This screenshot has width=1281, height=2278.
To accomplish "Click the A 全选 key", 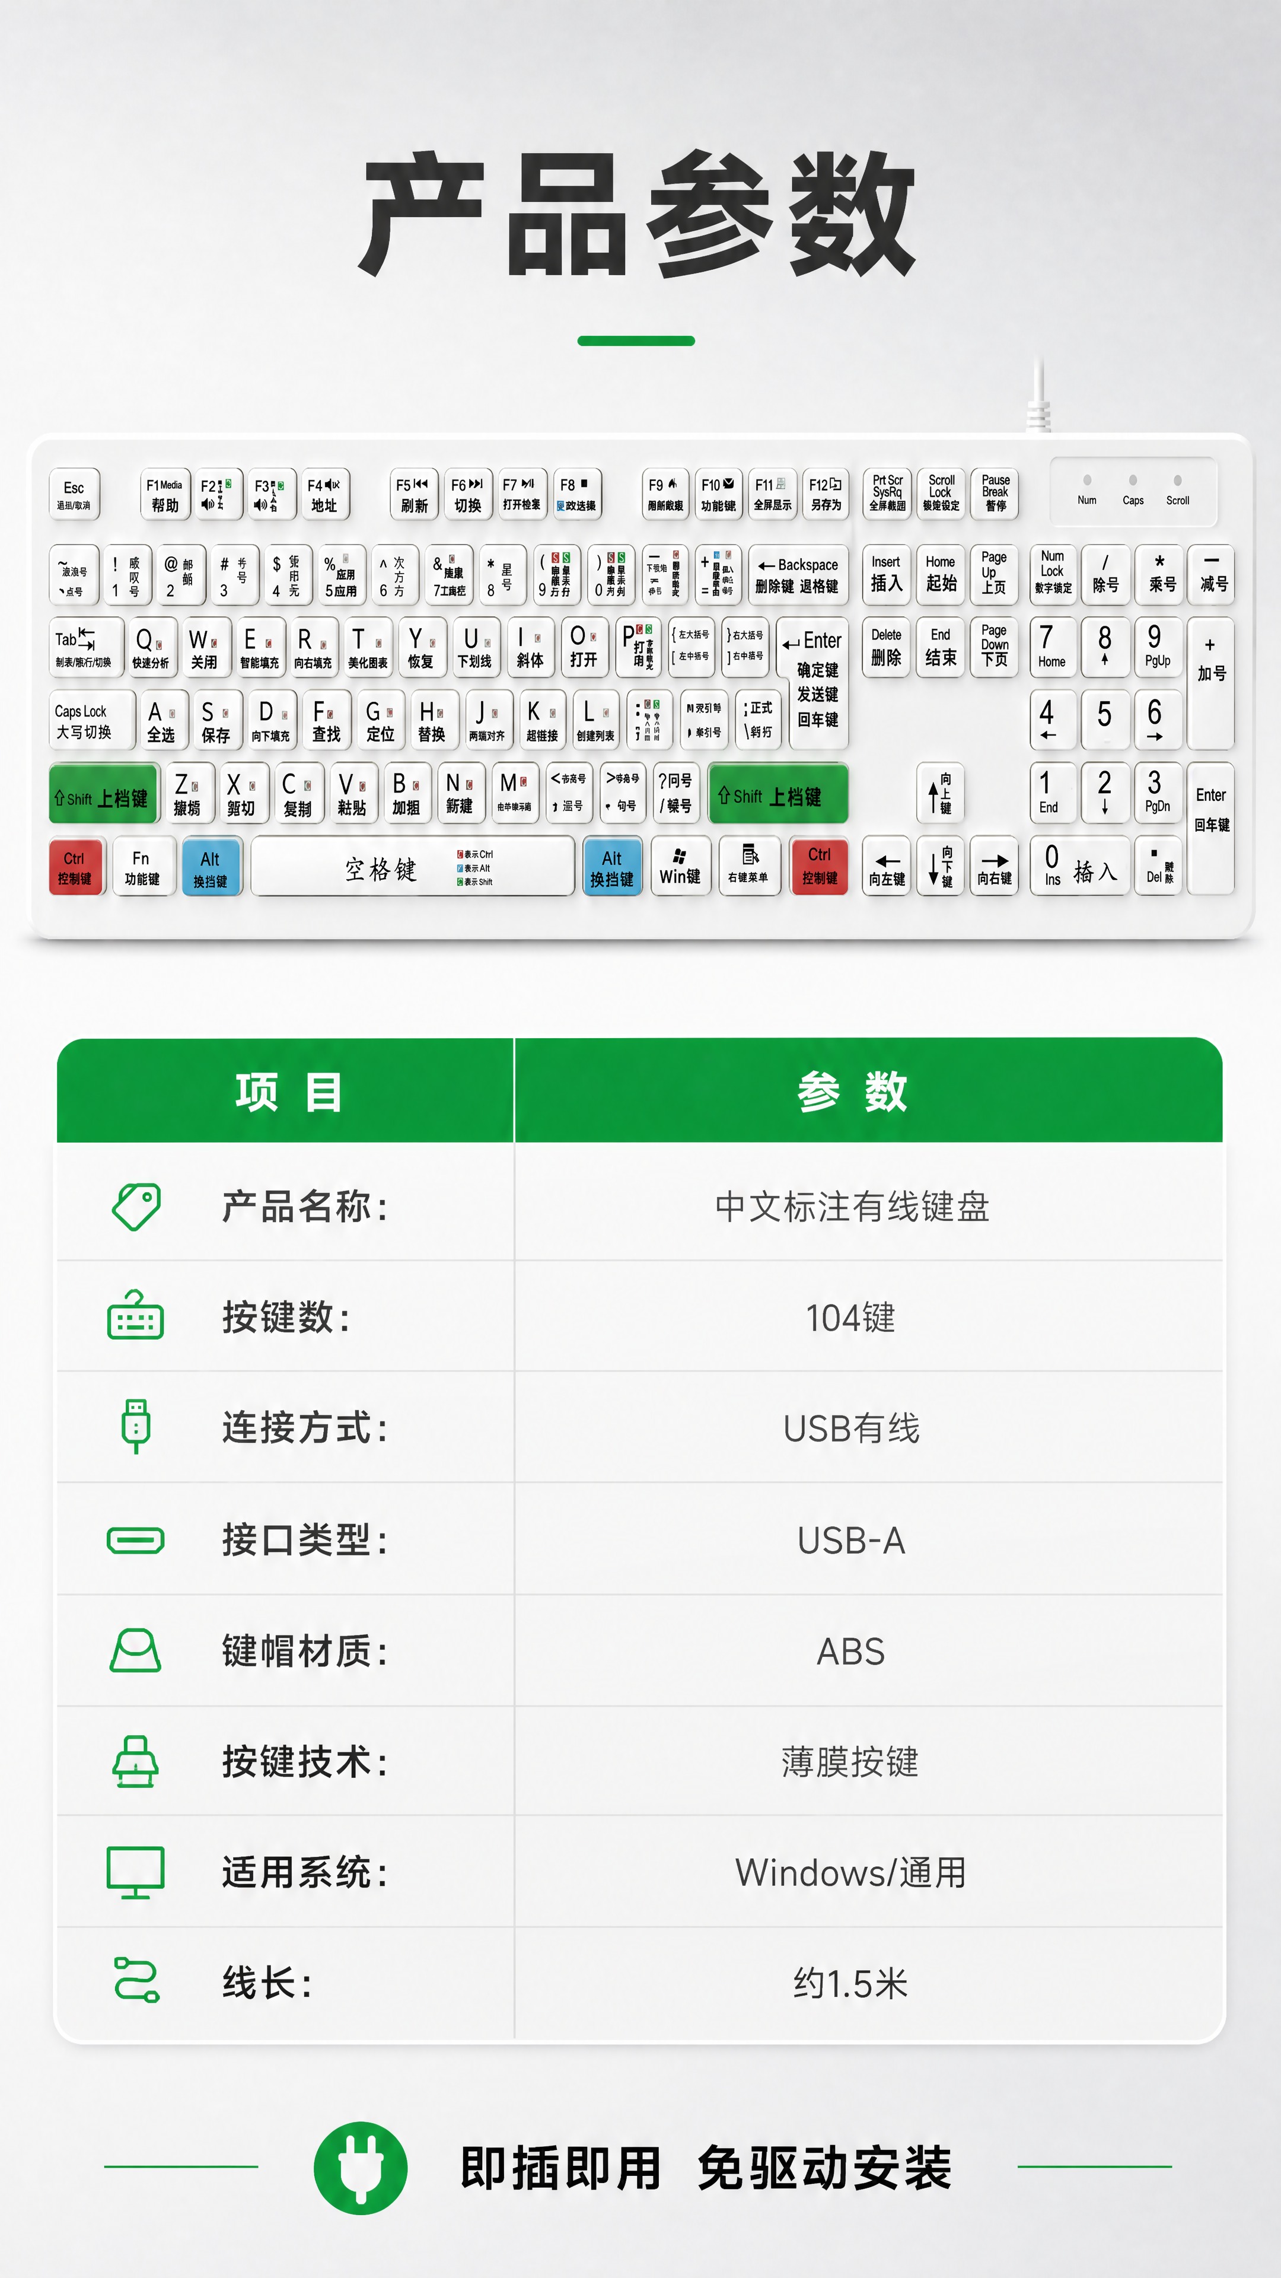I will (x=164, y=720).
